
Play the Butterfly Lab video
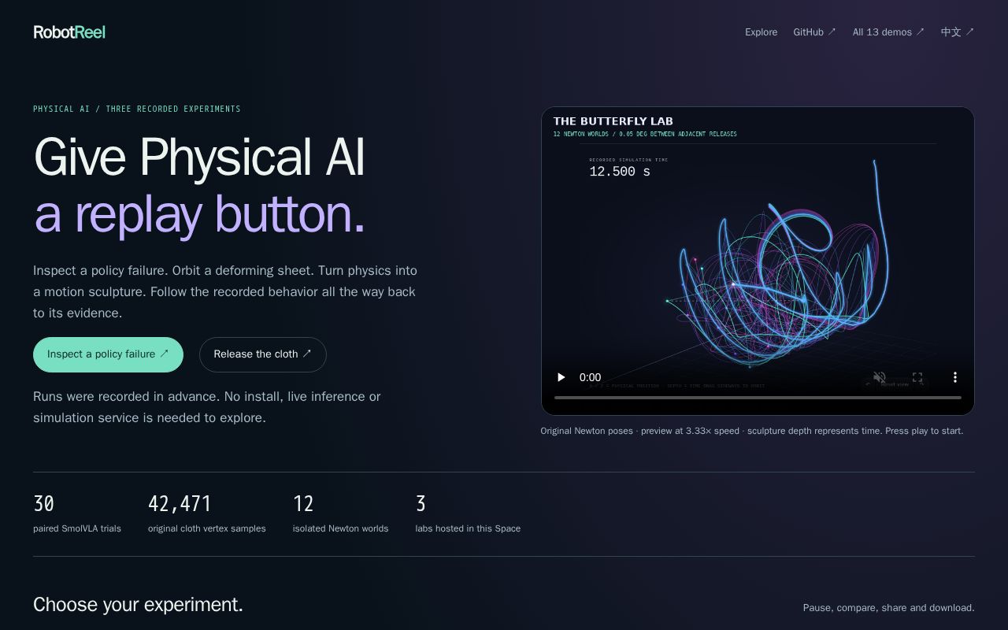(x=561, y=377)
